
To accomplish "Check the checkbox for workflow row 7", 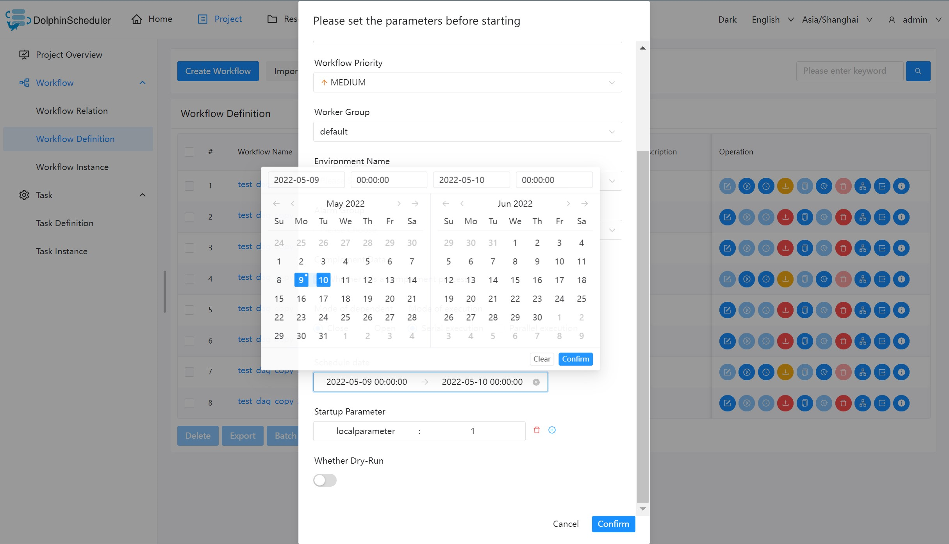I will [189, 372].
